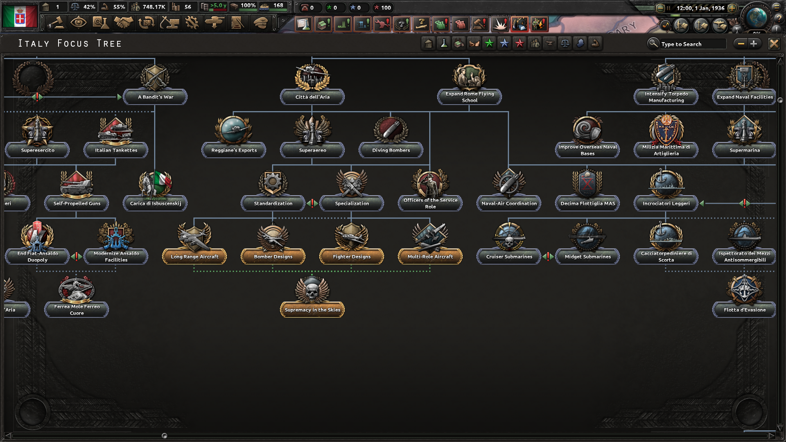Toggle the green star focus filter
The image size is (786, 442).
click(x=489, y=43)
